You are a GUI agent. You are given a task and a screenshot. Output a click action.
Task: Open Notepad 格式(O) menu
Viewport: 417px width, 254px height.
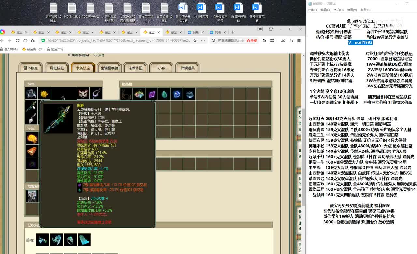click(338, 10)
